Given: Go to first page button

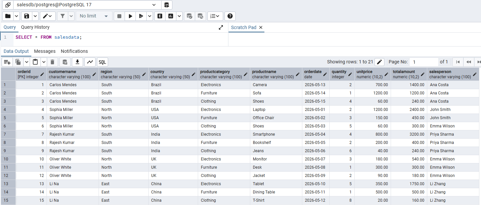Looking at the screenshot, I should 458,62.
